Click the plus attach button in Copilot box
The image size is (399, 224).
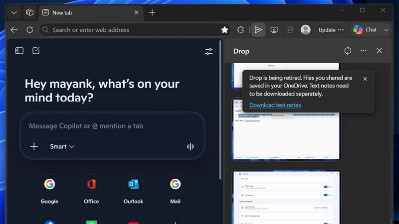[x=34, y=146]
